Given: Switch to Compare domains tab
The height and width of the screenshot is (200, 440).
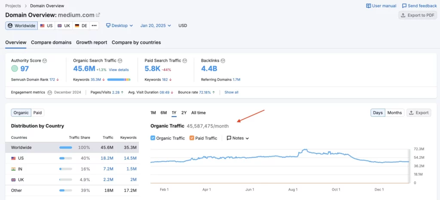Looking at the screenshot, I should (51, 42).
